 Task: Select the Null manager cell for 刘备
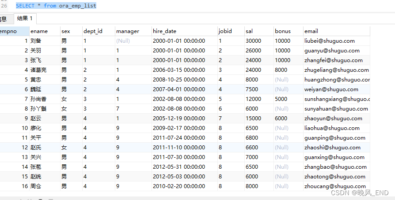pos(133,41)
